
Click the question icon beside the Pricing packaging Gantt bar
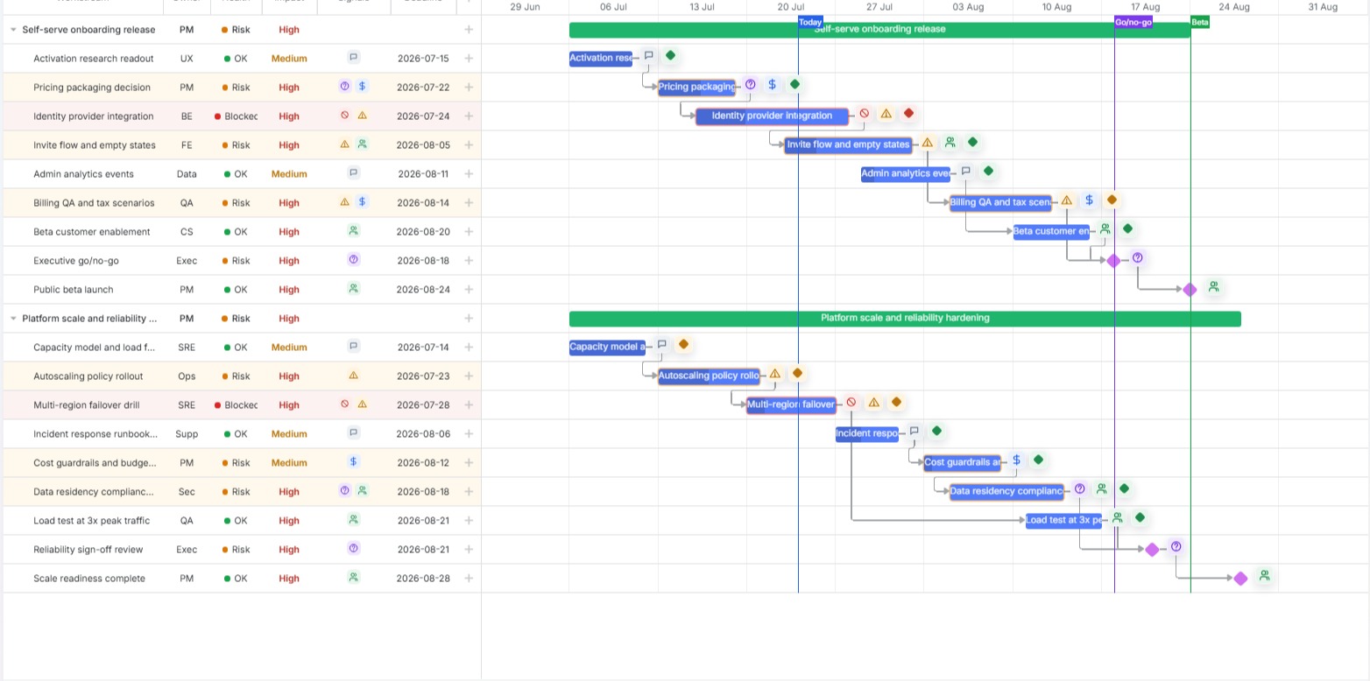(751, 85)
